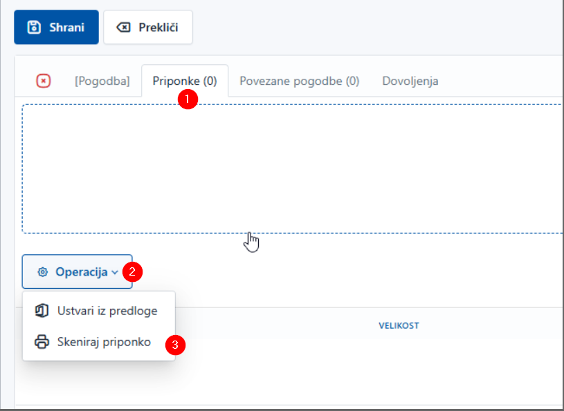
Task: Click the red marker numbered 2
Action: click(x=132, y=271)
